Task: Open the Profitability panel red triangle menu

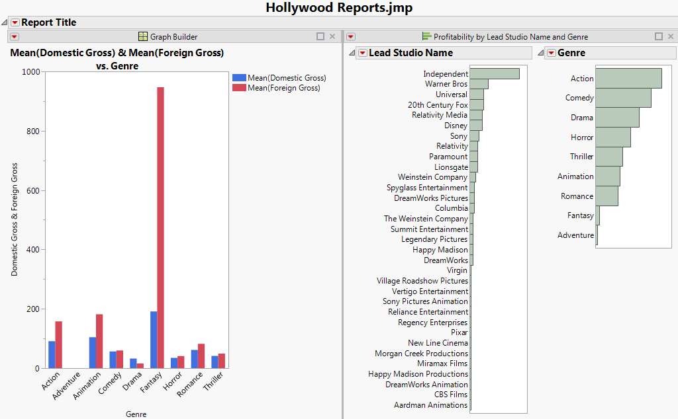Action: 351,37
